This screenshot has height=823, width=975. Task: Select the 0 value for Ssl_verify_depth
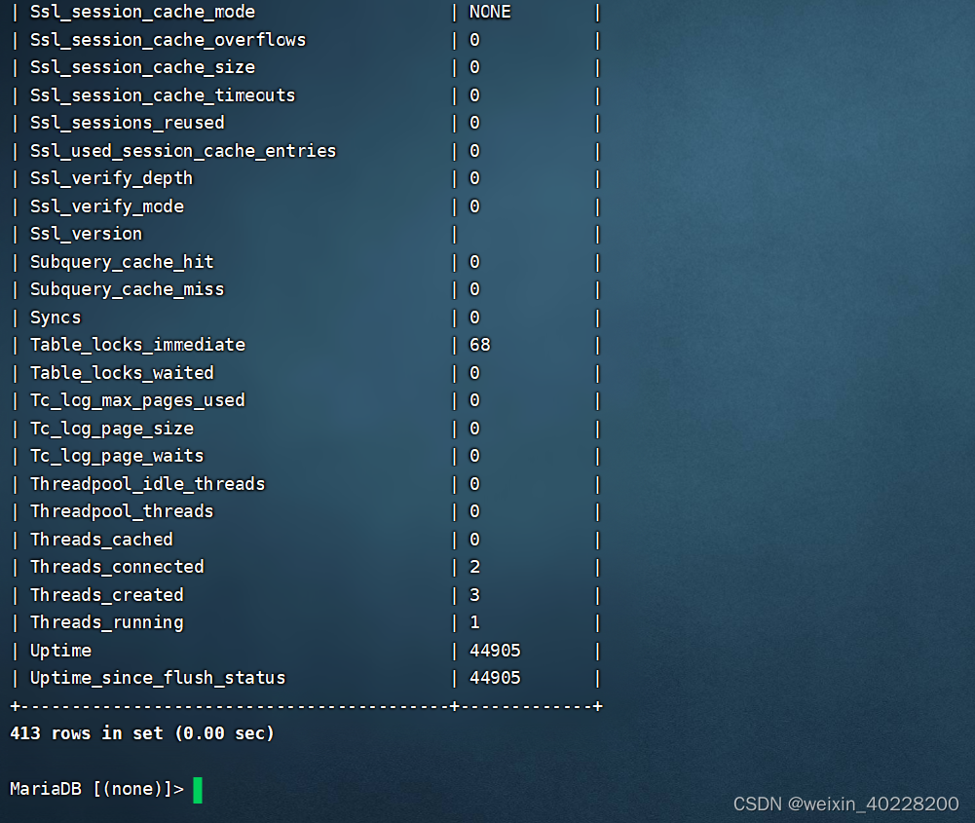point(474,178)
